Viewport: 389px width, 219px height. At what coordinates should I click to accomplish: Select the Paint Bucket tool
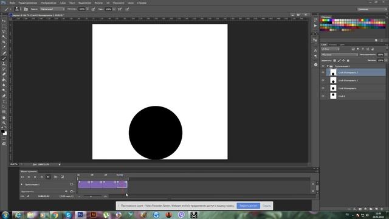point(4,80)
